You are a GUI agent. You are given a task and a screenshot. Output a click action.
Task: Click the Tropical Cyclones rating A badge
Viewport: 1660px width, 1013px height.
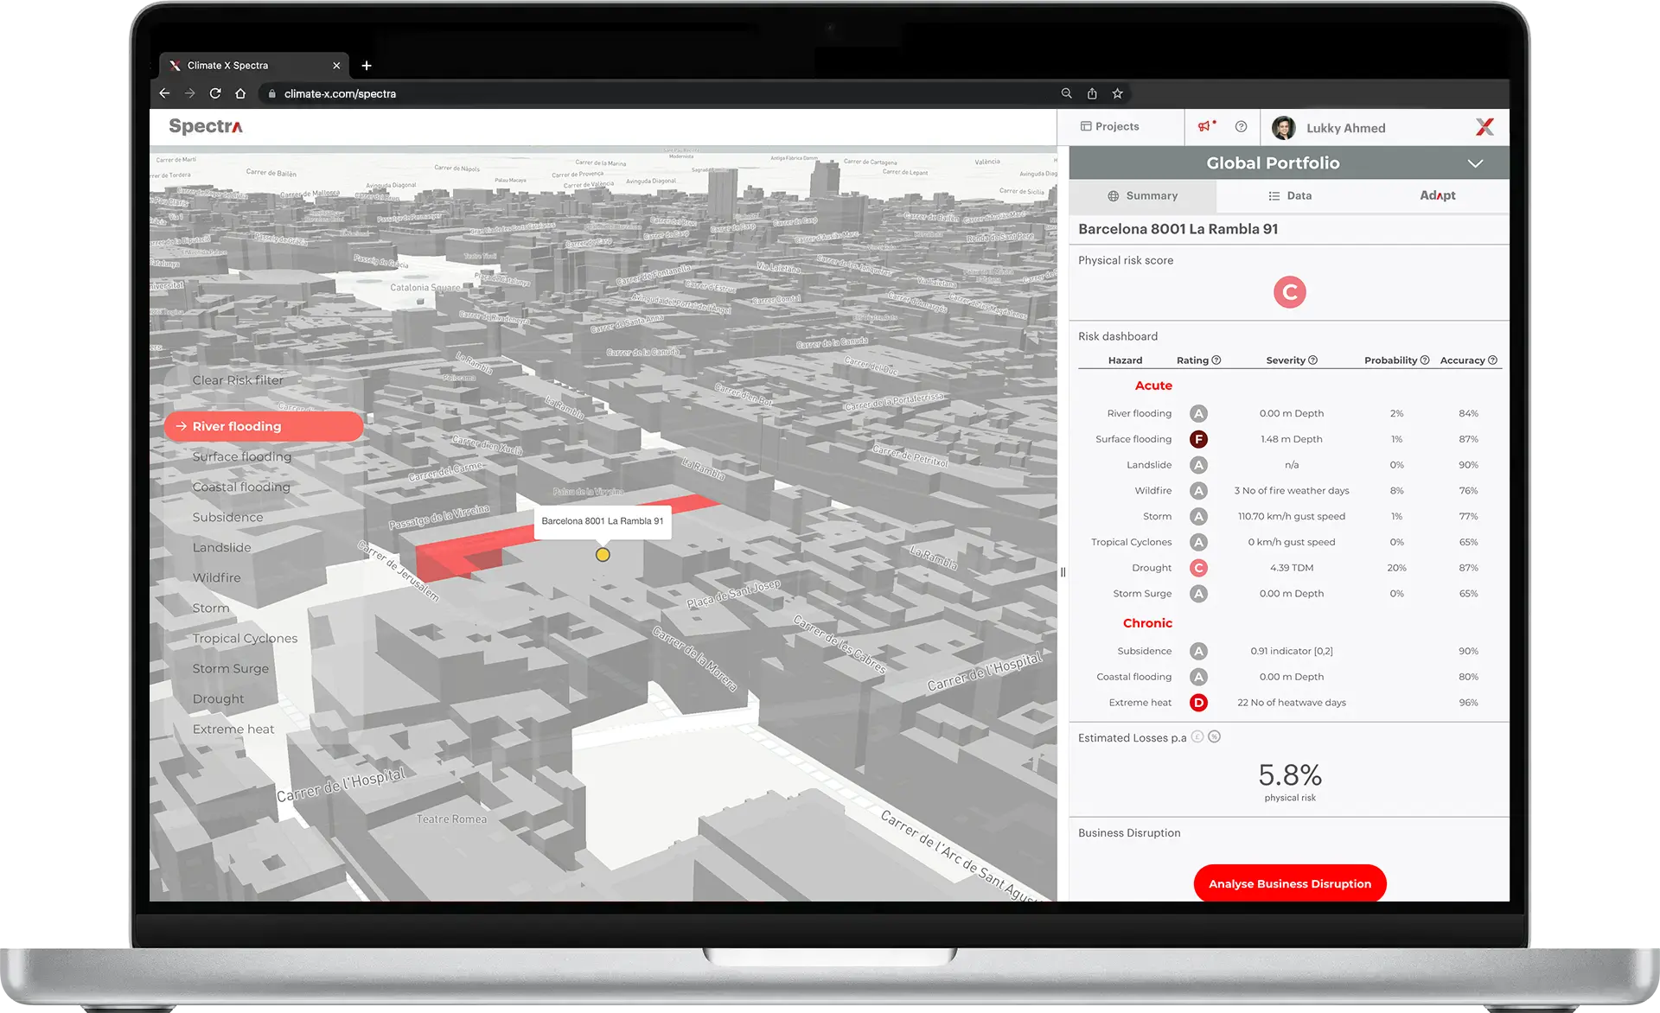pos(1198,543)
